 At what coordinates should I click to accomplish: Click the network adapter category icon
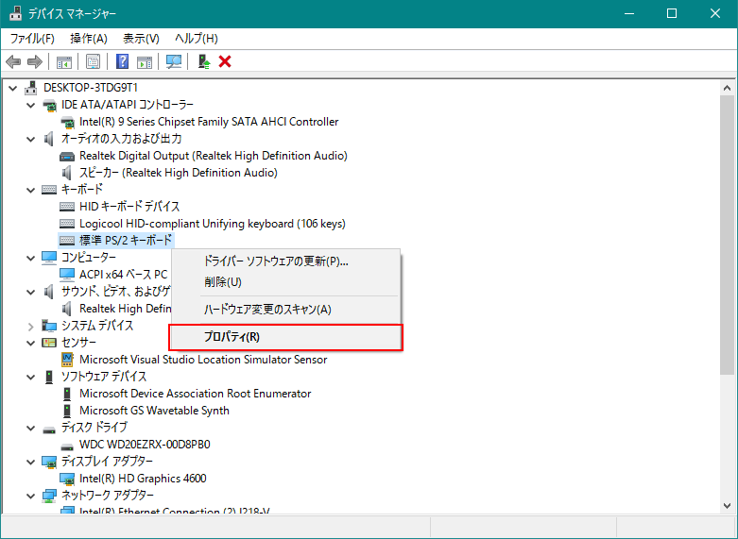click(49, 496)
